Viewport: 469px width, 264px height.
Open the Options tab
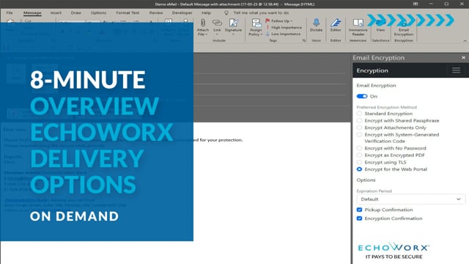pos(98,13)
